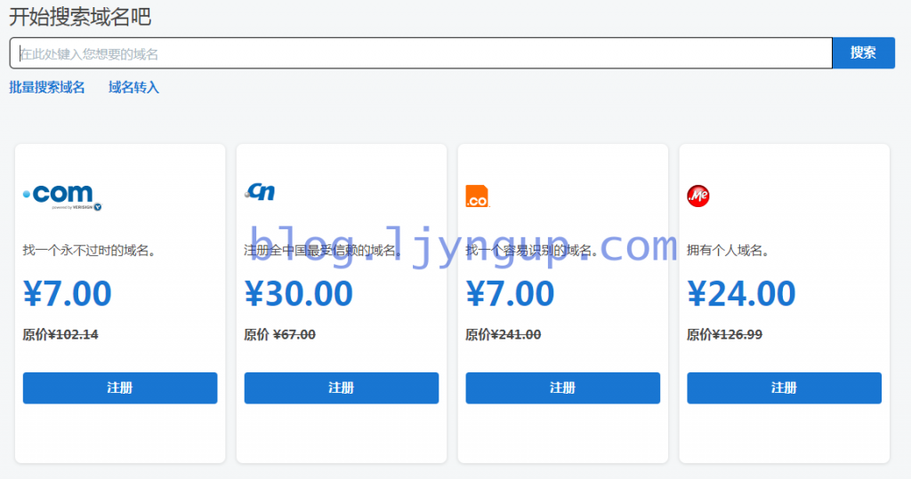The width and height of the screenshot is (911, 479).
Task: Click the orange .co logo
Action: (478, 196)
